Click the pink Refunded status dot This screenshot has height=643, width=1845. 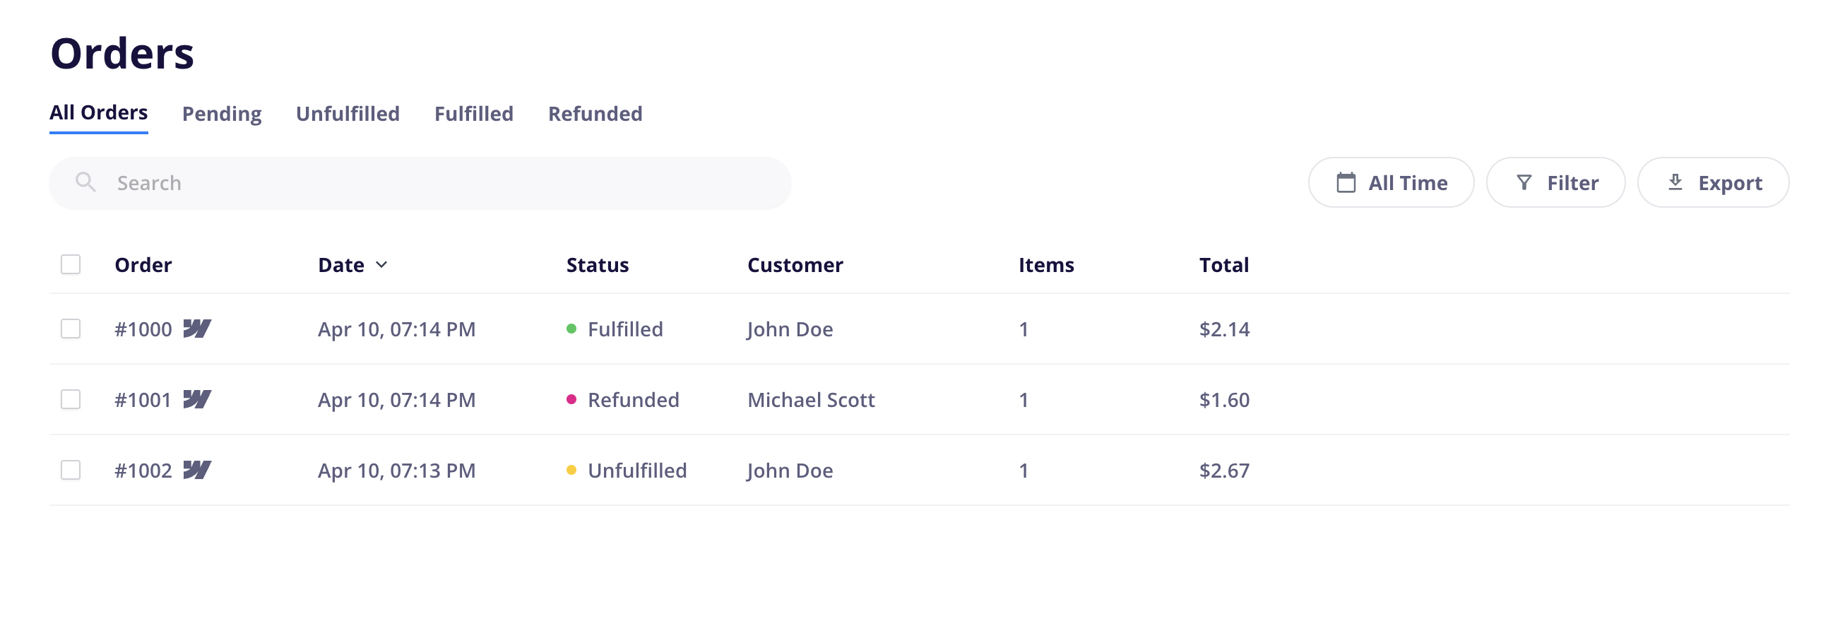pos(571,399)
